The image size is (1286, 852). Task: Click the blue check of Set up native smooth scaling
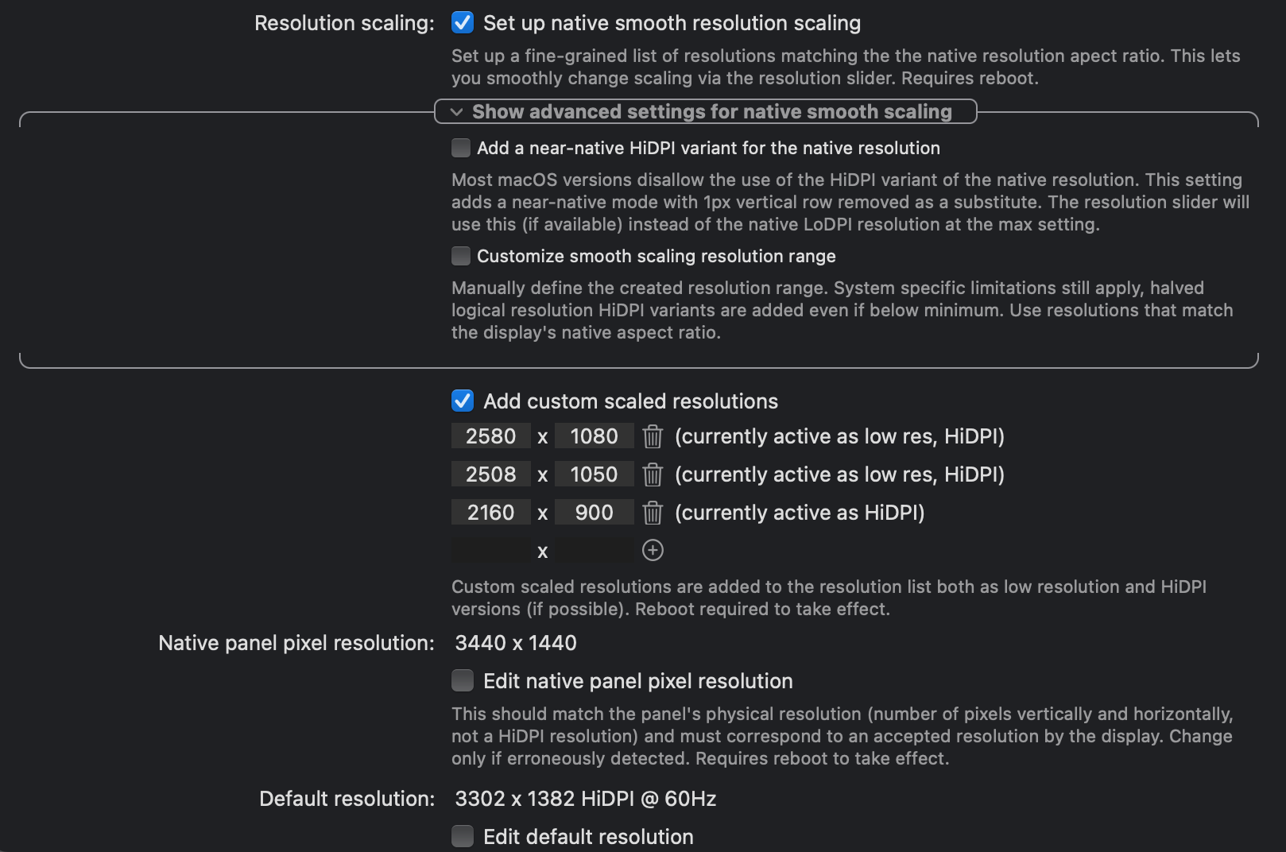click(461, 23)
